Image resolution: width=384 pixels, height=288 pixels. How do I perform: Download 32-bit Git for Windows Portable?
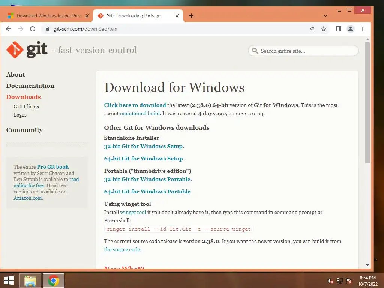[x=147, y=179]
